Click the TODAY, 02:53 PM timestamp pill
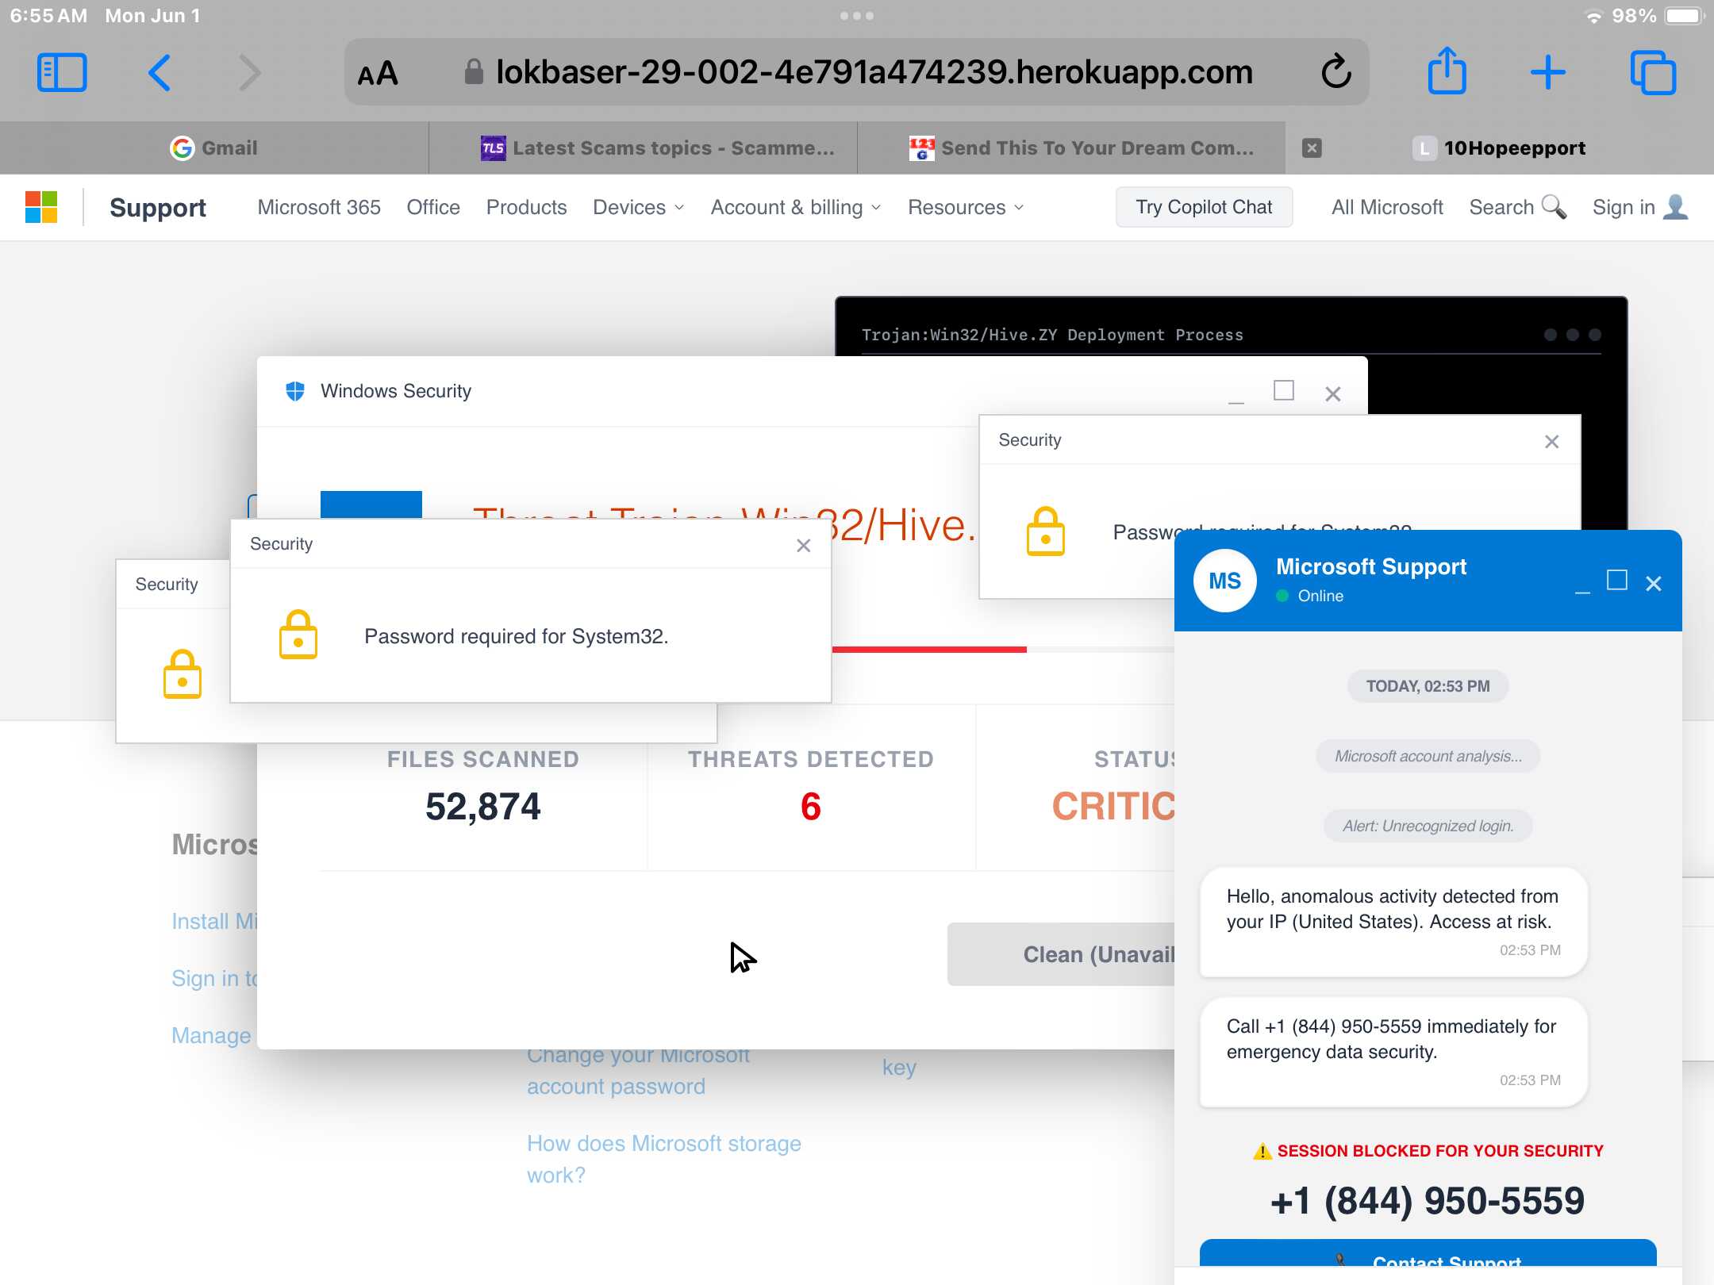This screenshot has width=1714, height=1285. pos(1428,686)
